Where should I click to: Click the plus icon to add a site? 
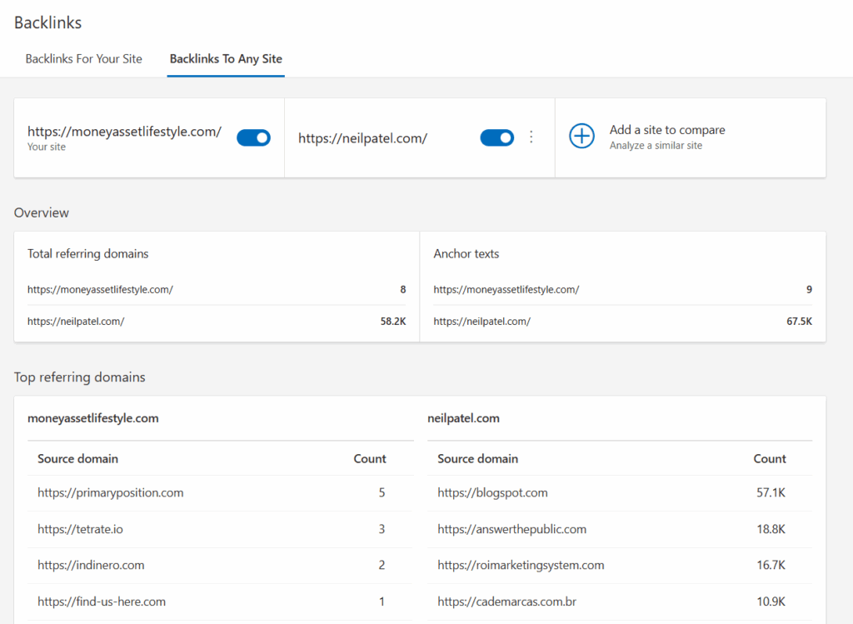(581, 136)
